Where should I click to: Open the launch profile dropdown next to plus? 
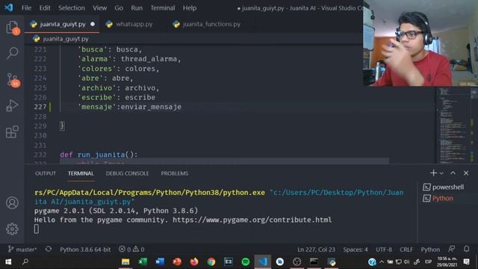(x=441, y=173)
